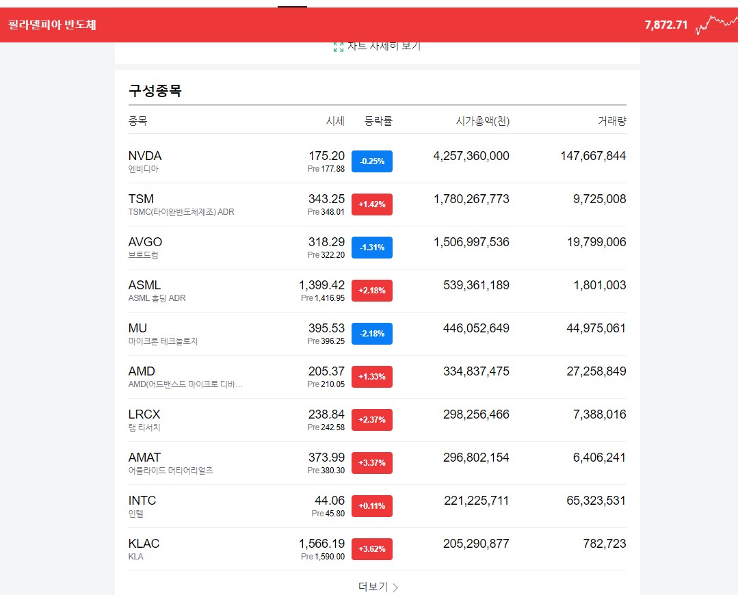Image resolution: width=738 pixels, height=595 pixels.
Task: Open the AMD stock ticker
Action: (142, 371)
